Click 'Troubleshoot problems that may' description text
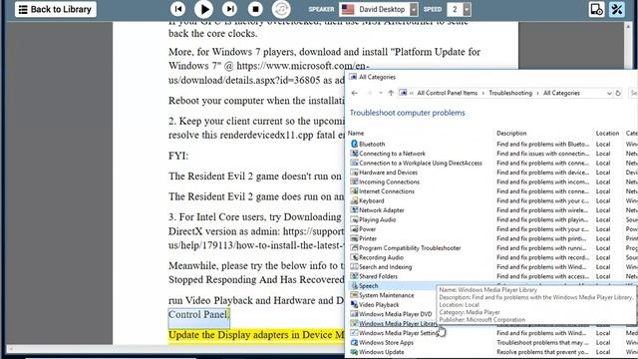This screenshot has width=638, height=359. point(542,343)
